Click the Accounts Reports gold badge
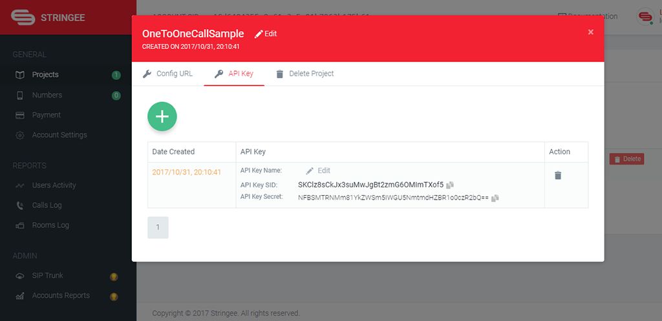Viewport: 662px width, 321px height. tap(114, 296)
